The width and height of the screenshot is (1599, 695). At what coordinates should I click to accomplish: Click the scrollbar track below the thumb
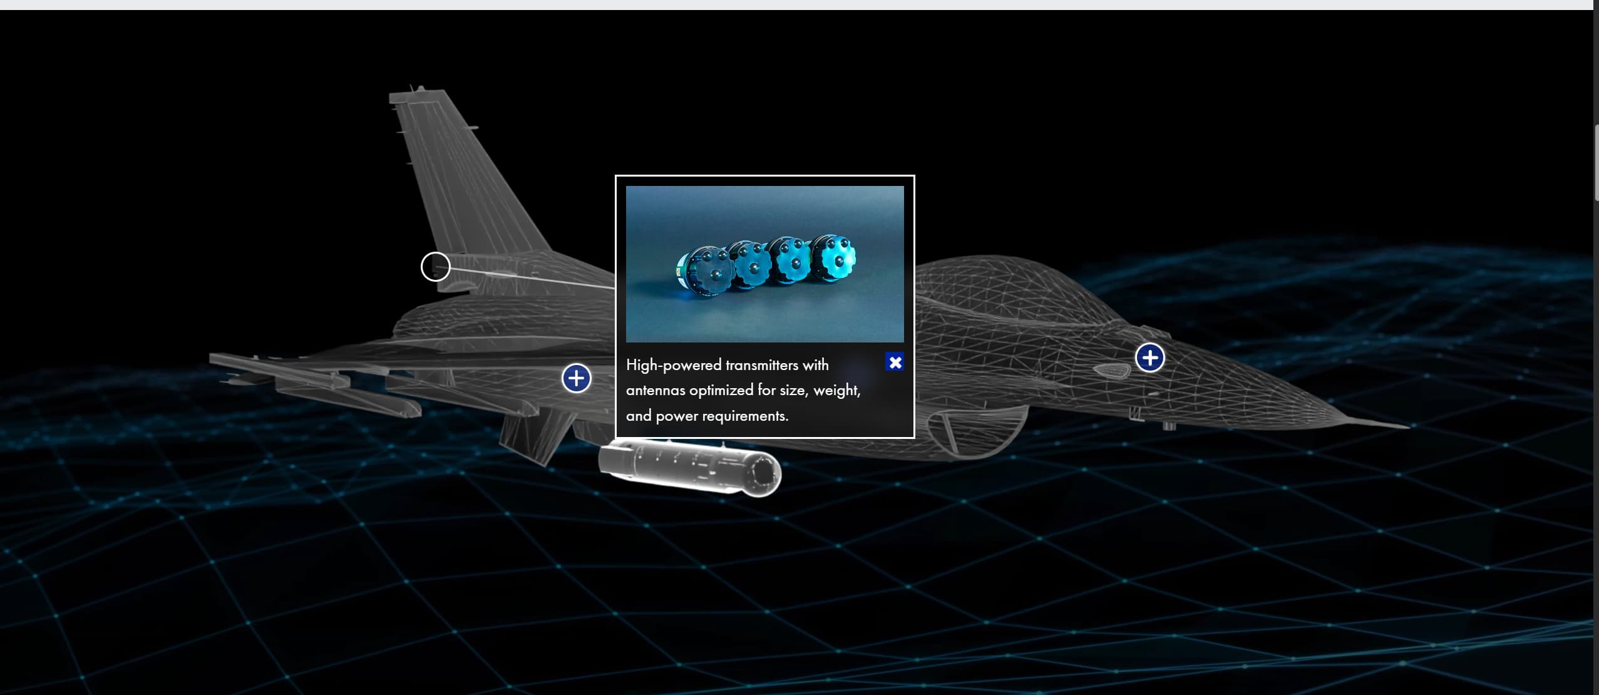[x=1596, y=438]
